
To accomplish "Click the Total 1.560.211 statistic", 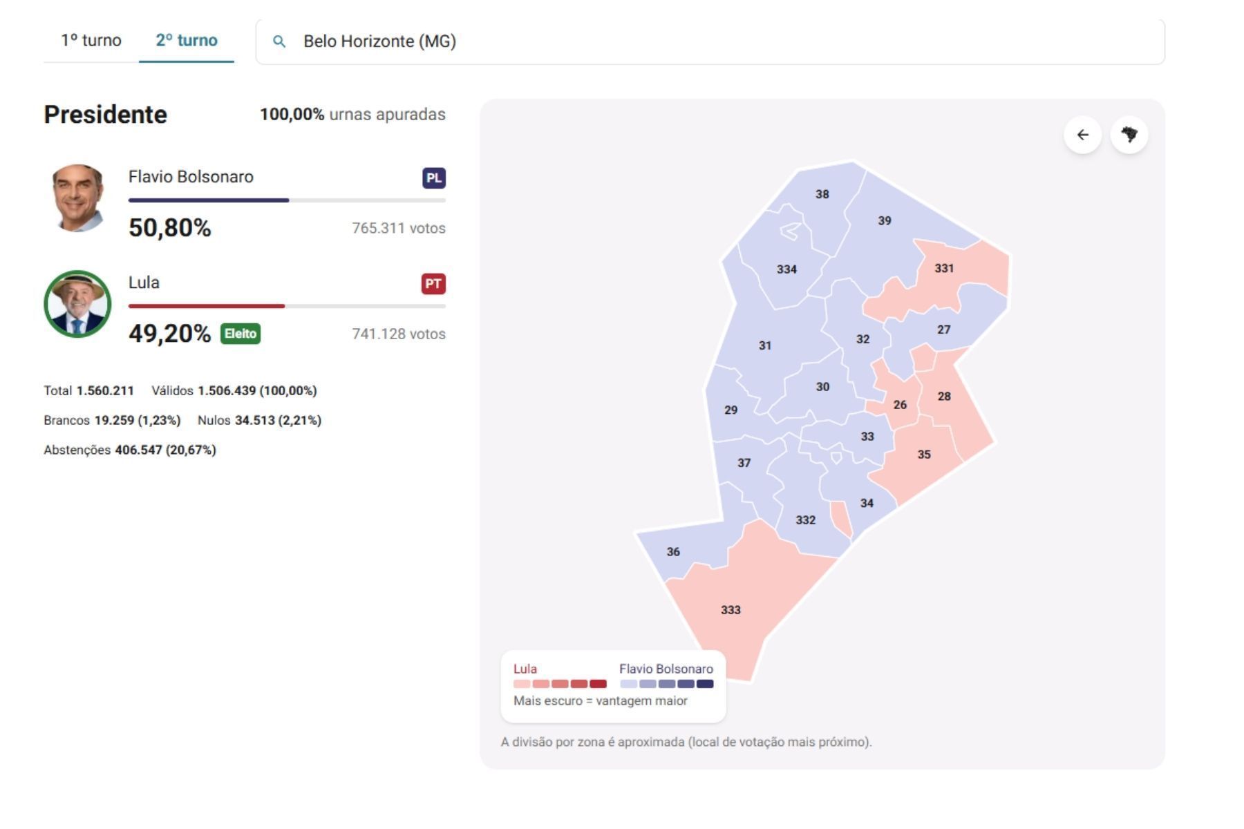I will coord(89,391).
